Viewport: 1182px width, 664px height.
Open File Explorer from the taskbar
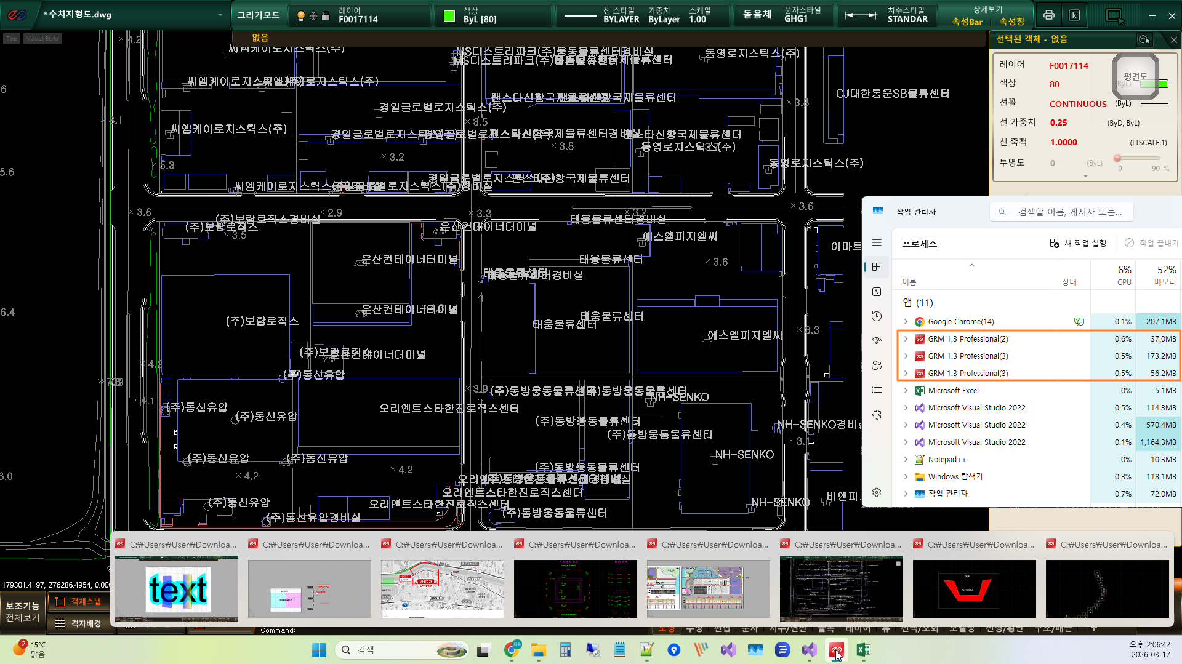point(539,650)
